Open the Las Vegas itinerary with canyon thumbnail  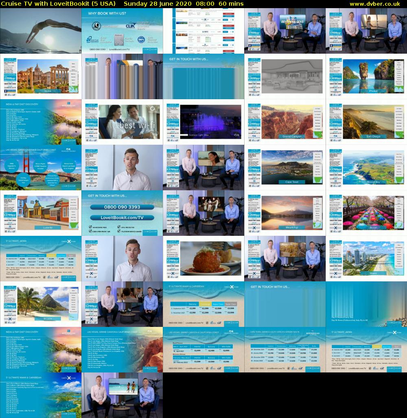pyautogui.click(x=122, y=350)
